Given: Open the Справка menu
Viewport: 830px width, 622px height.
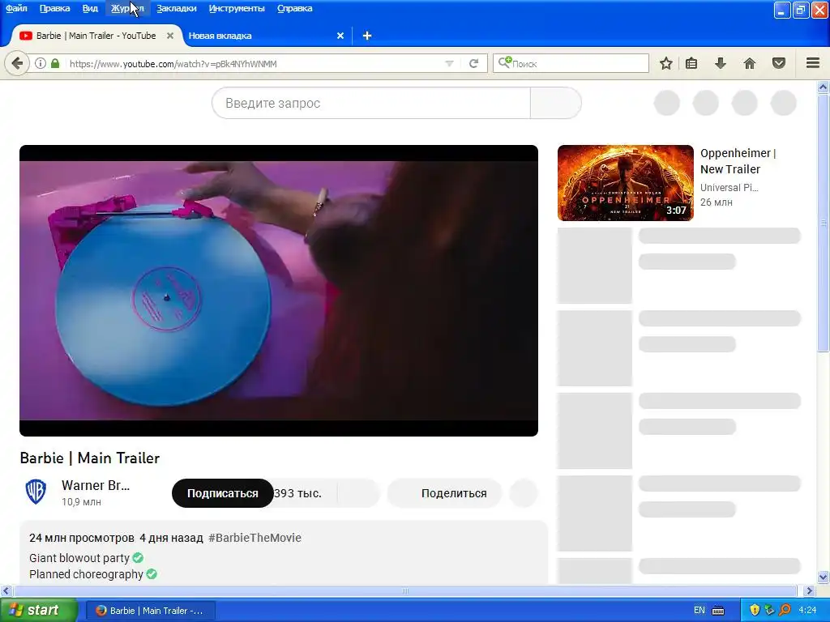Looking at the screenshot, I should tap(295, 8).
